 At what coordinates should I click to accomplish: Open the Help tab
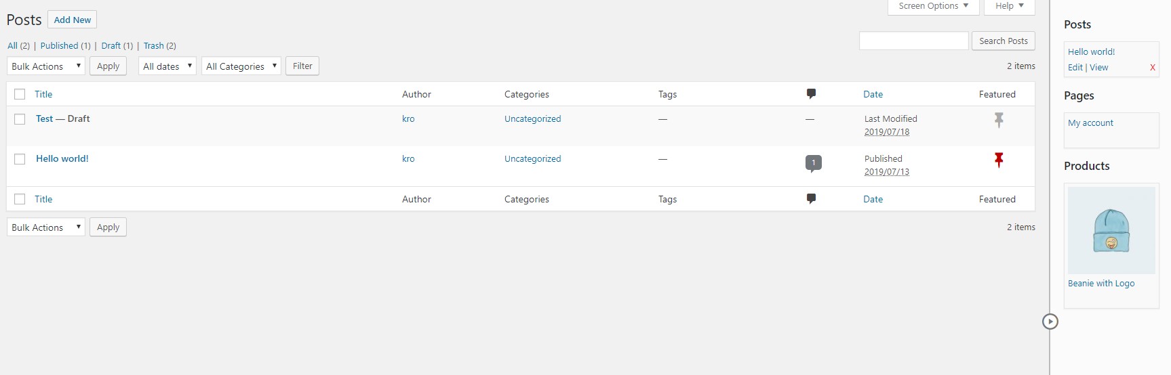[x=1009, y=6]
